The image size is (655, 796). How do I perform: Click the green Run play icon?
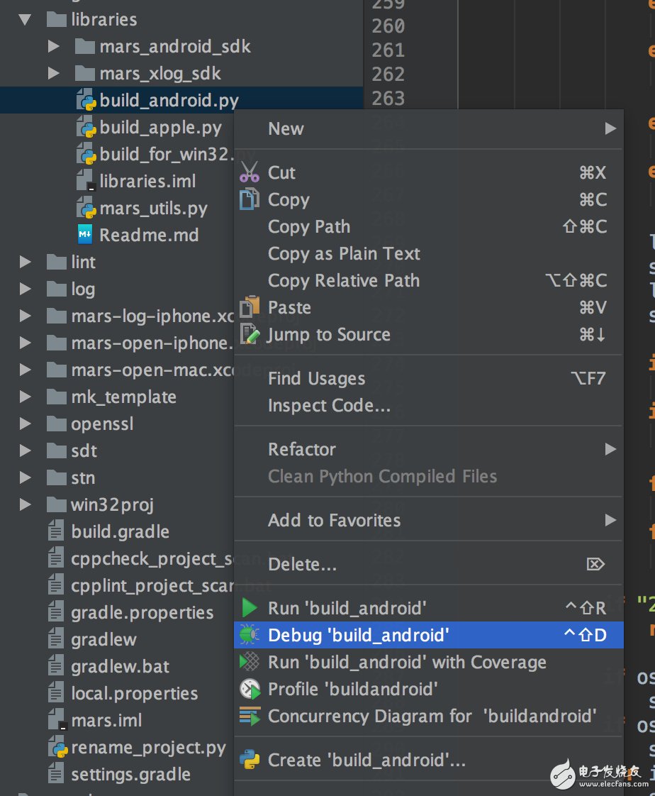click(x=250, y=608)
